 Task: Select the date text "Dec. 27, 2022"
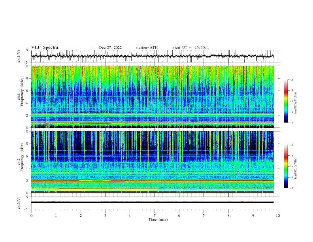(x=110, y=47)
